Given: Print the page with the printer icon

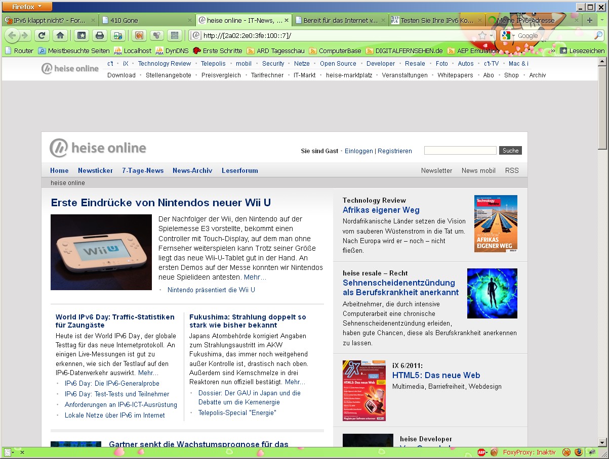Looking at the screenshot, I should coord(100,35).
